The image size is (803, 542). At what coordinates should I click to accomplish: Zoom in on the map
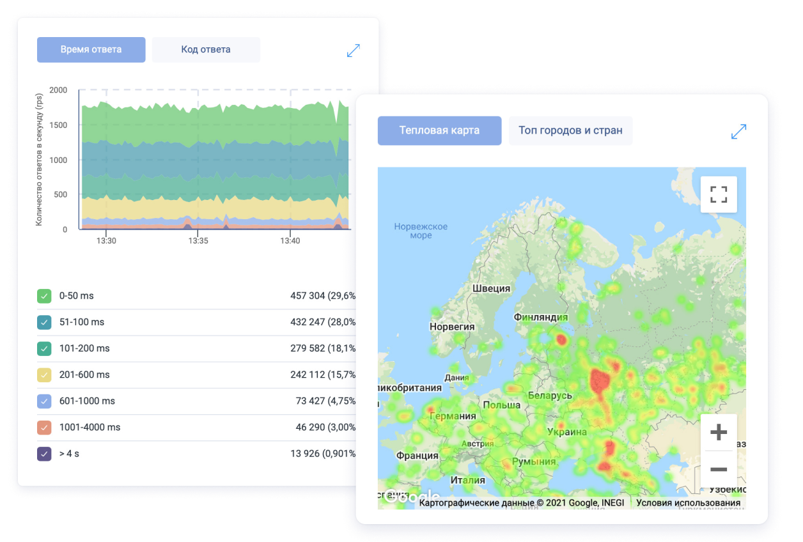pyautogui.click(x=719, y=433)
